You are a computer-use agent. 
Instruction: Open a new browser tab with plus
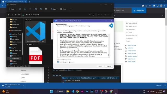pyautogui.click(x=29, y=2)
